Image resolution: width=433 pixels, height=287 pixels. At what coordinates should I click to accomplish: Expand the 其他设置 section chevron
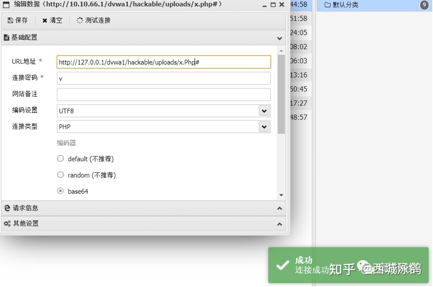[x=280, y=224]
